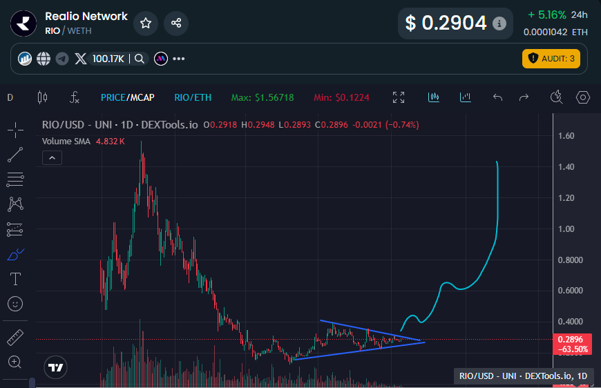Select the brush drawing tool
Image resolution: width=601 pixels, height=388 pixels.
(x=15, y=254)
